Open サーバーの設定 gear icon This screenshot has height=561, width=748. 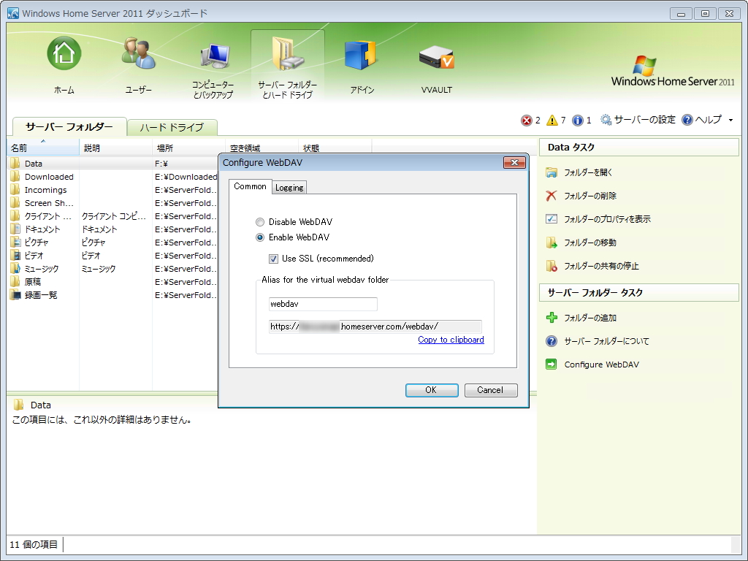coord(606,120)
